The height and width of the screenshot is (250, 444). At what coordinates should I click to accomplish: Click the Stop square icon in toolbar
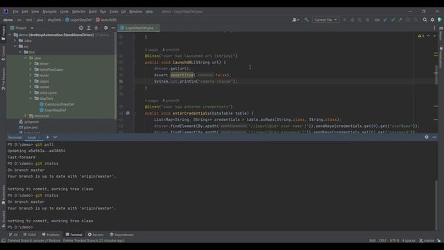367,20
